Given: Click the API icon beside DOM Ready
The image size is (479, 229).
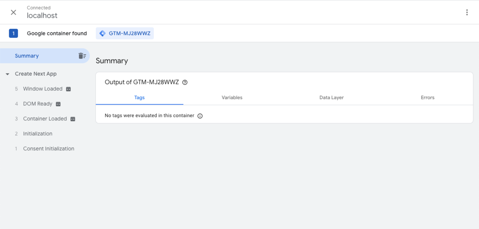Looking at the screenshot, I should [58, 104].
